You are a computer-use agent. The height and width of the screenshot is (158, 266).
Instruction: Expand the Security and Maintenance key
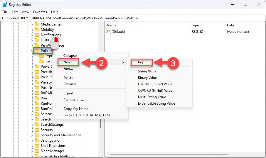click(x=32, y=135)
